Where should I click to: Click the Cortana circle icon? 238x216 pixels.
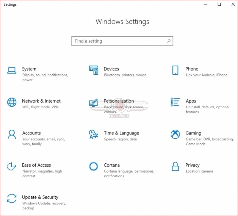93,166
